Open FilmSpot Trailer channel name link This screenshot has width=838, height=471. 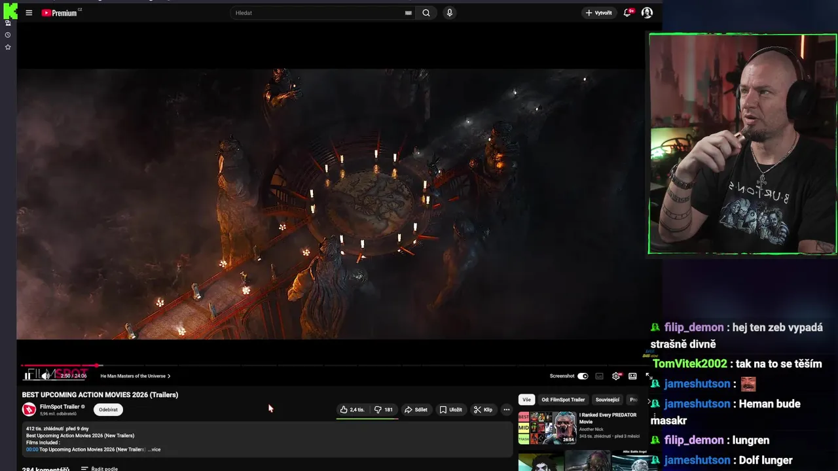pos(60,406)
